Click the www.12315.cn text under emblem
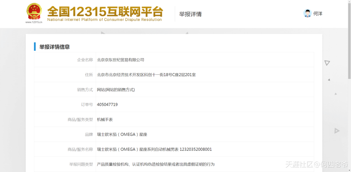 click(x=34, y=22)
